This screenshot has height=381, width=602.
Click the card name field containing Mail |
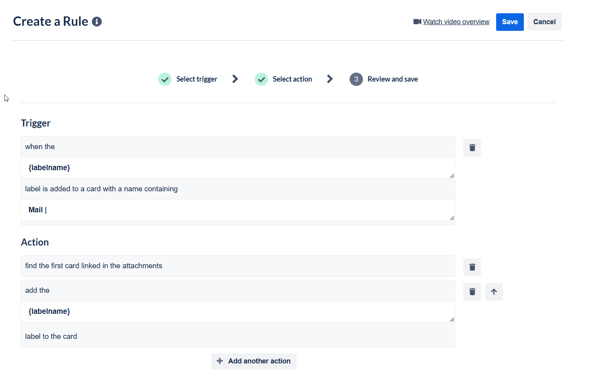238,210
